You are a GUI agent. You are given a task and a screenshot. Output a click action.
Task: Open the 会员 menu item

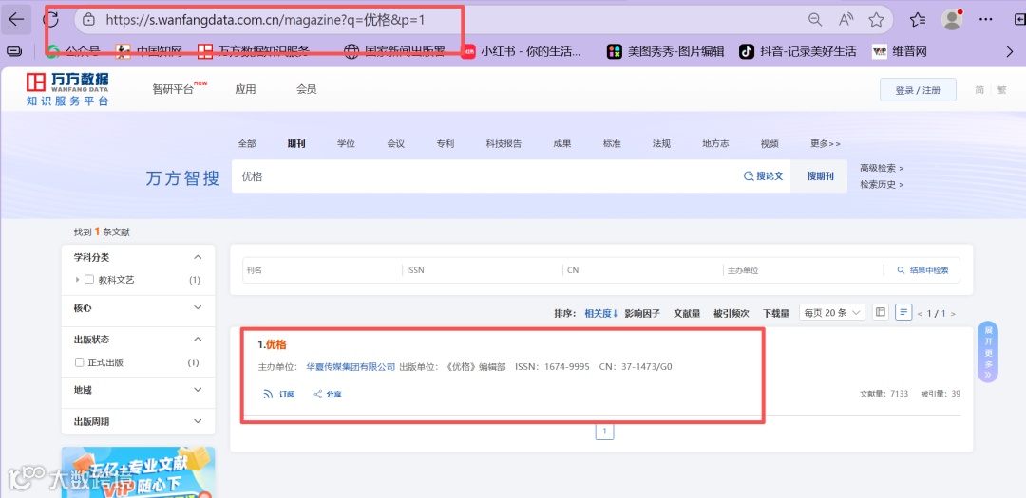tap(307, 89)
